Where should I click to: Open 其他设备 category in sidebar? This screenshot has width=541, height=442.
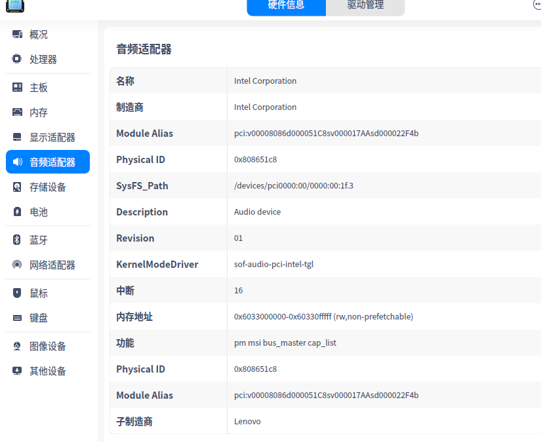tap(47, 371)
